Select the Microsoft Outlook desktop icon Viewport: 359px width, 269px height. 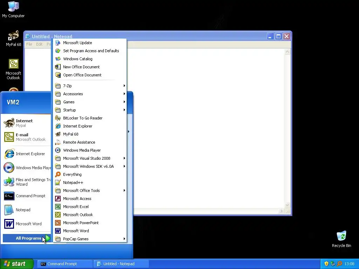13,69
